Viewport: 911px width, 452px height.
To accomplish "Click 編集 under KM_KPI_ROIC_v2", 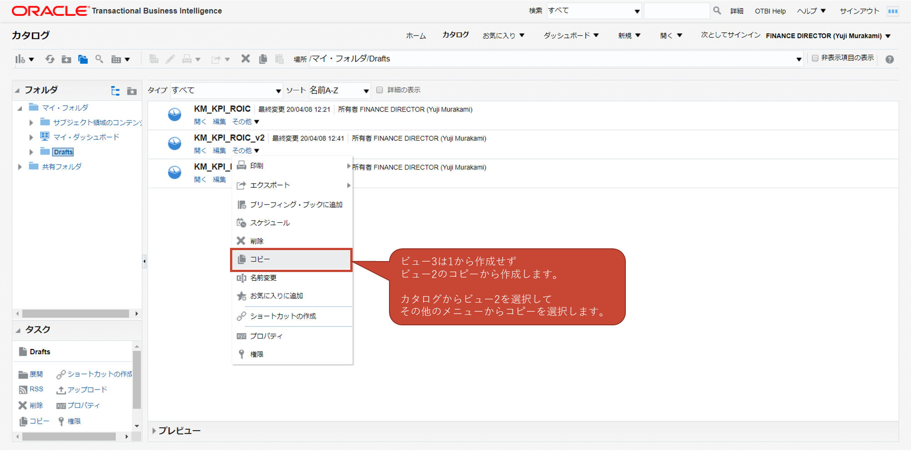I will (x=220, y=150).
